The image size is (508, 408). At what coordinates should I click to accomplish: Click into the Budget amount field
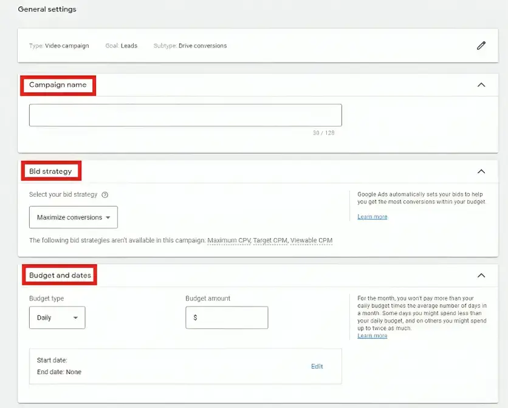tap(227, 318)
